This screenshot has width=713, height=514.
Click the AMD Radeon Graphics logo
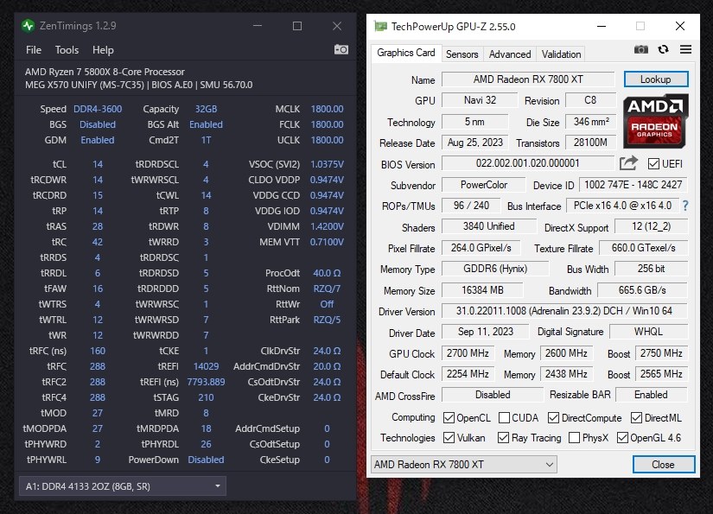(x=656, y=121)
